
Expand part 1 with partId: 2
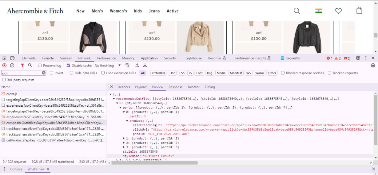pyautogui.click(x=124, y=138)
